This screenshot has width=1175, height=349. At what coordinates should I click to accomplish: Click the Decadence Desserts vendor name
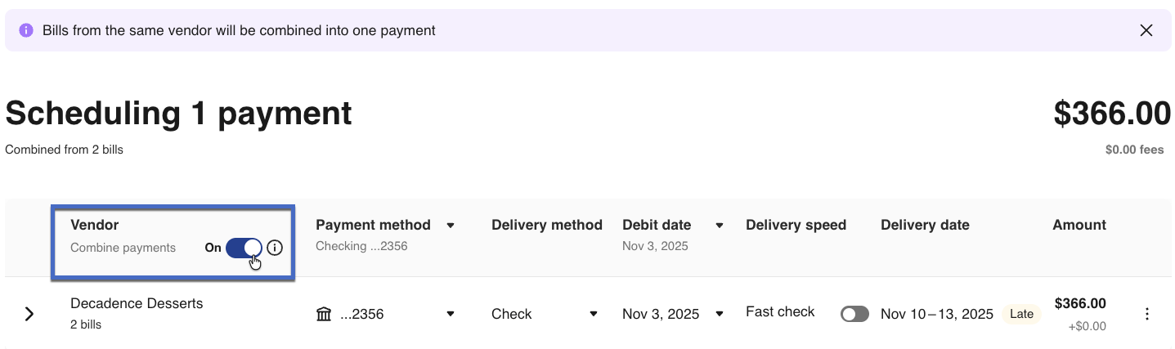(x=137, y=303)
